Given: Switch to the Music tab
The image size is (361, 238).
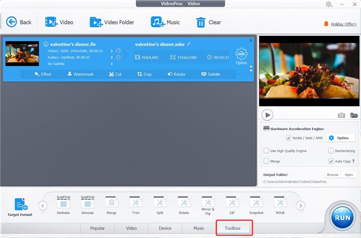Looking at the screenshot, I should [x=199, y=228].
